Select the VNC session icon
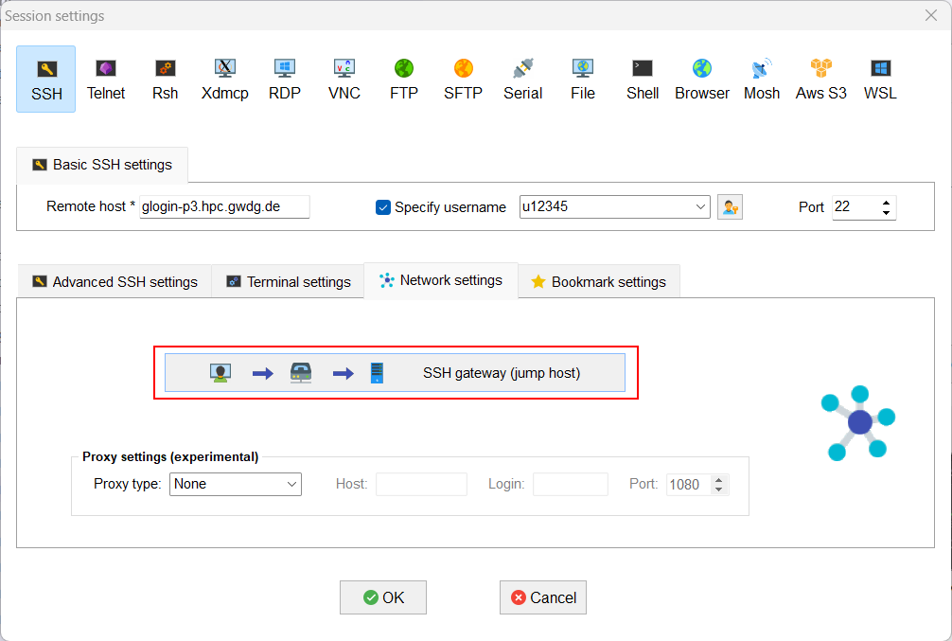This screenshot has width=952, height=641. coord(344,79)
